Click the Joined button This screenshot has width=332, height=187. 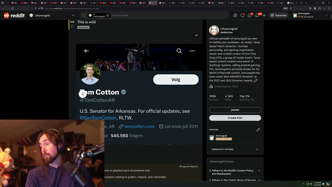[x=235, y=110]
